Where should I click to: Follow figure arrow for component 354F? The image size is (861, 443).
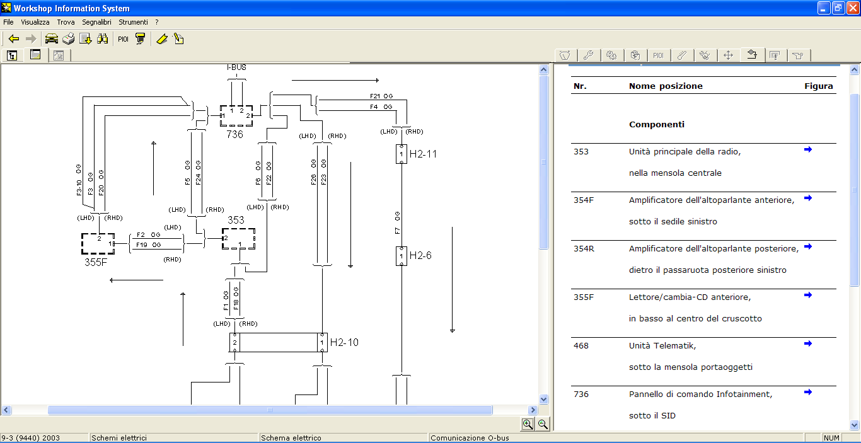click(x=808, y=198)
